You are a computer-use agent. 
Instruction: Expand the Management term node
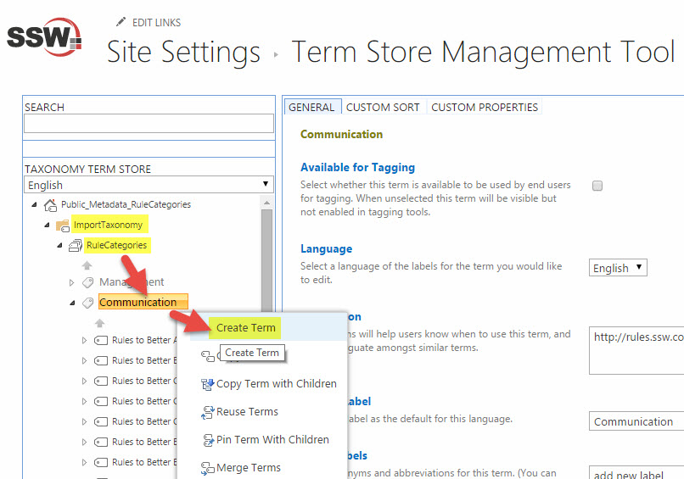tap(72, 282)
